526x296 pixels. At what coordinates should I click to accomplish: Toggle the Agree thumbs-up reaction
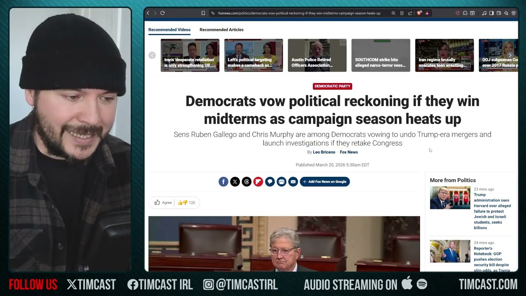163,203
